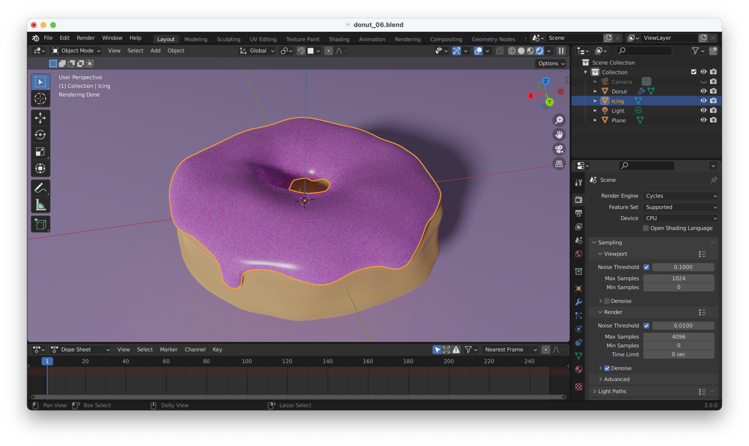Screen dimensions: 749x446
Task: Adjust the render Max Samples slider
Action: 679,336
